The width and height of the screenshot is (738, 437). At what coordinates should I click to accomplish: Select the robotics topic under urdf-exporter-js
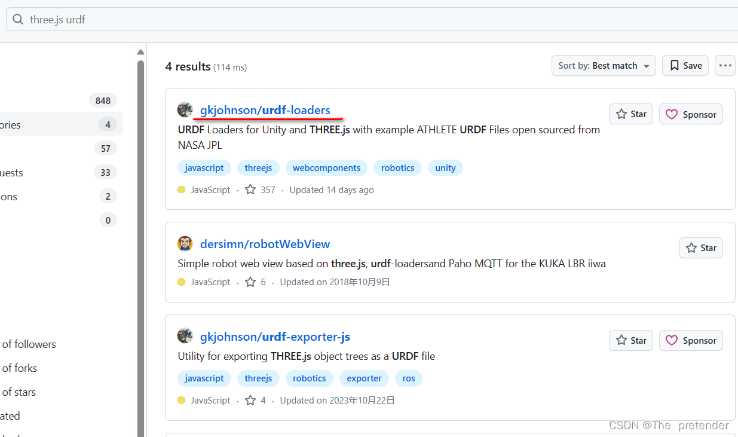click(x=310, y=378)
